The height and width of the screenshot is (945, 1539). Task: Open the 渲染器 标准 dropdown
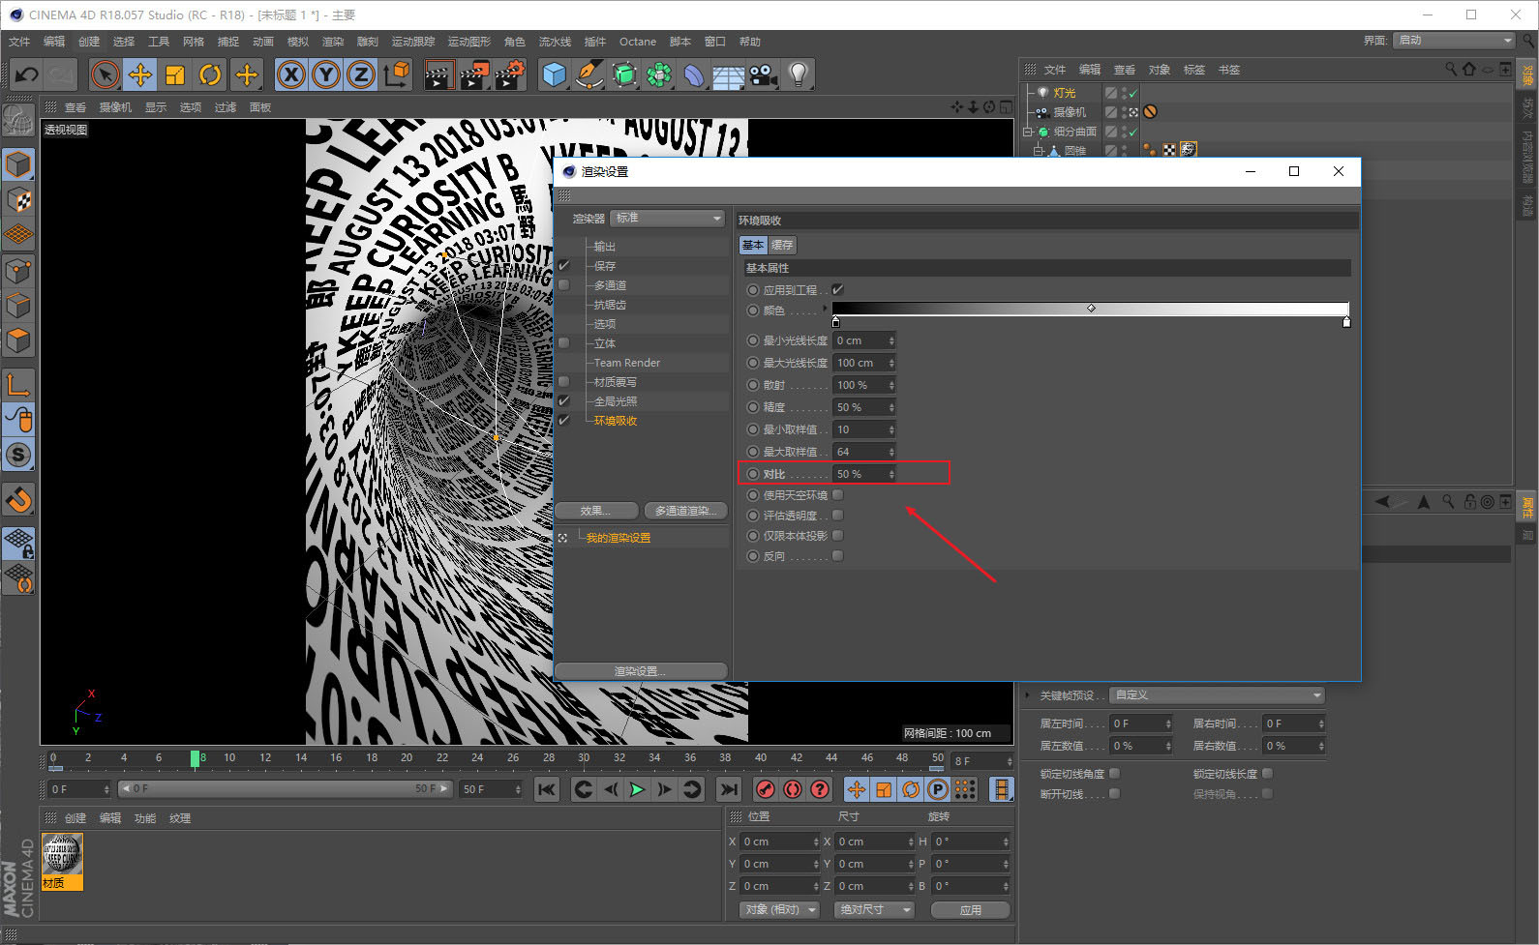pyautogui.click(x=668, y=218)
